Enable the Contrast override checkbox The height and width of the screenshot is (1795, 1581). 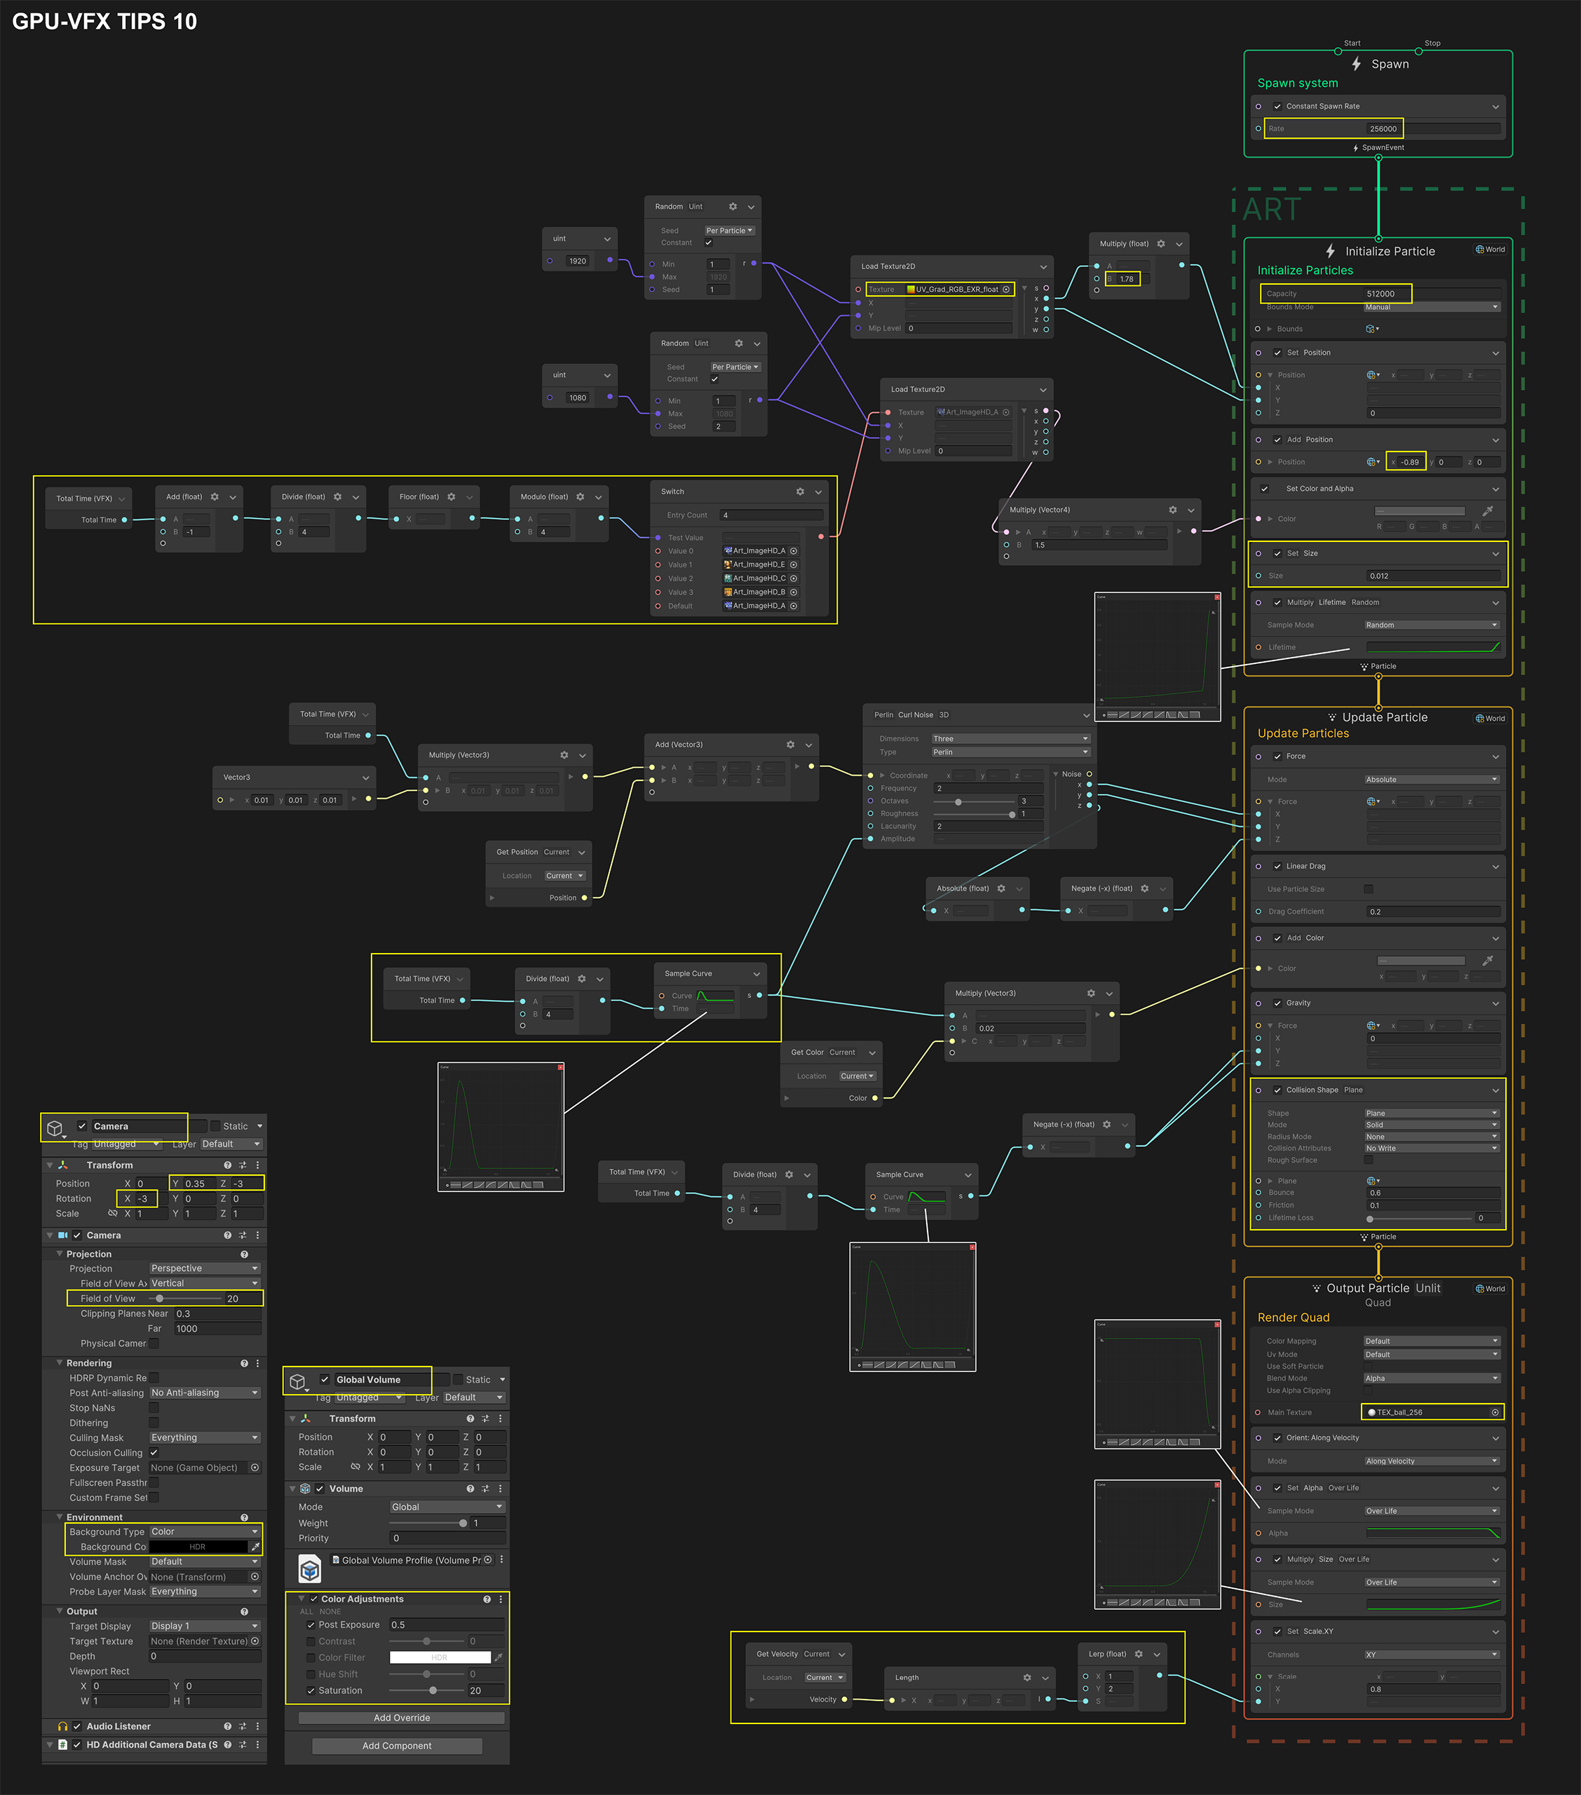[311, 1641]
